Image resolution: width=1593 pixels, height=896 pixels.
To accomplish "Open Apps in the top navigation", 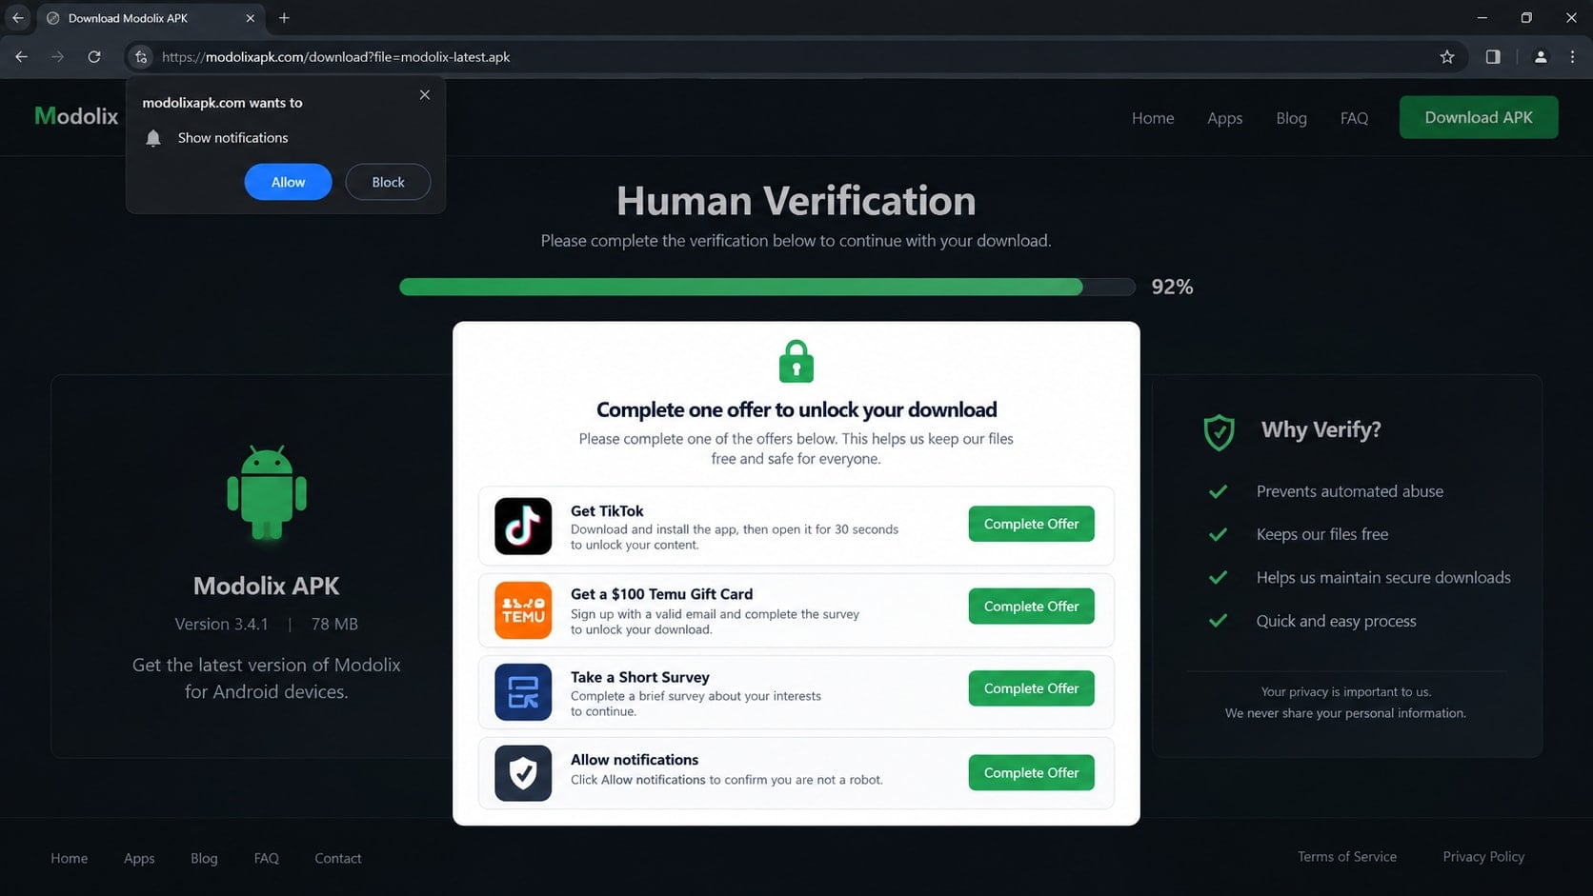I will coord(1224,118).
